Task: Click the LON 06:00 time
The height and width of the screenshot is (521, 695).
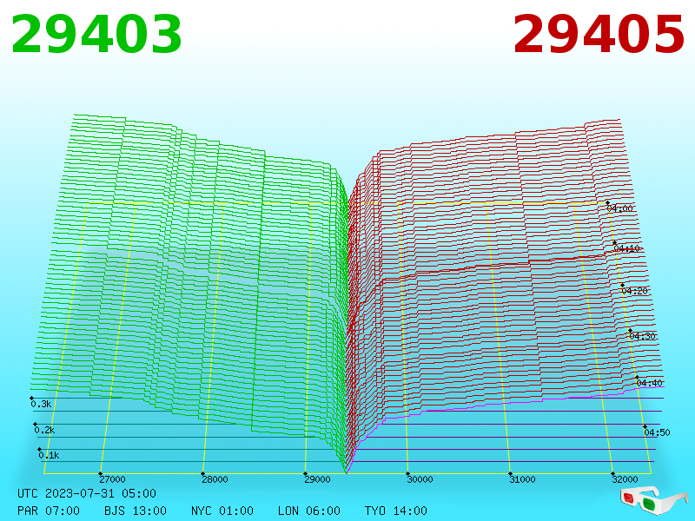Action: point(309,511)
